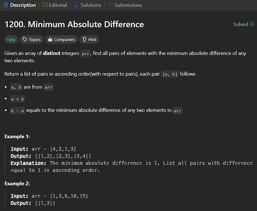Click the Hint lightbulb icon
257x211 pixels.
(x=84, y=40)
